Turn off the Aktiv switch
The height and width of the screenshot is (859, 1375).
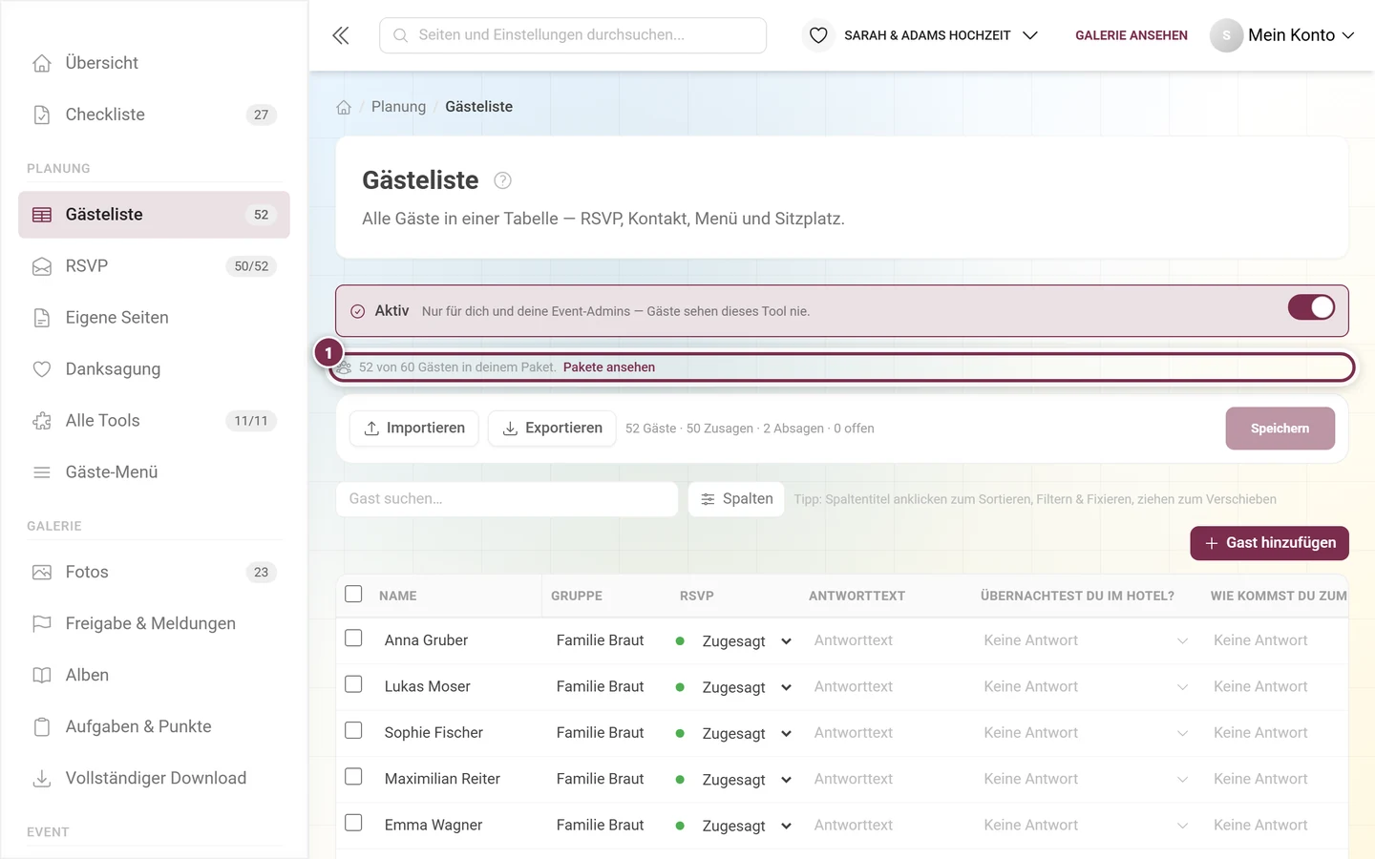point(1311,307)
